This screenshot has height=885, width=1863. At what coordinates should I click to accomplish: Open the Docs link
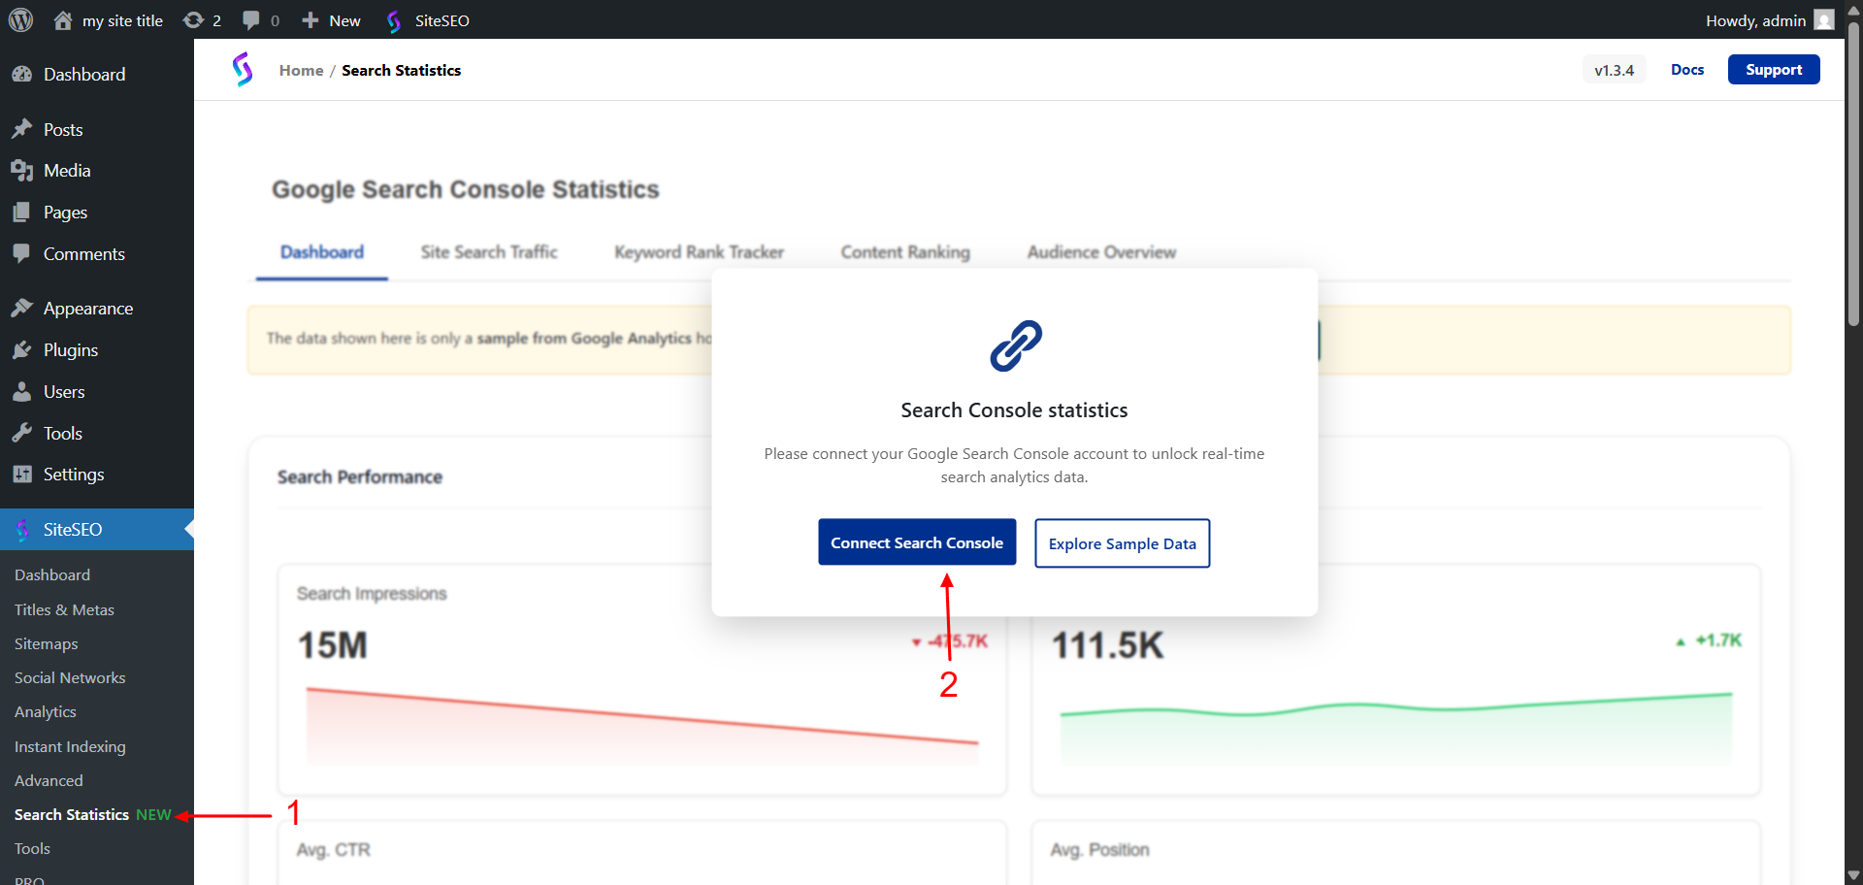[1687, 69]
